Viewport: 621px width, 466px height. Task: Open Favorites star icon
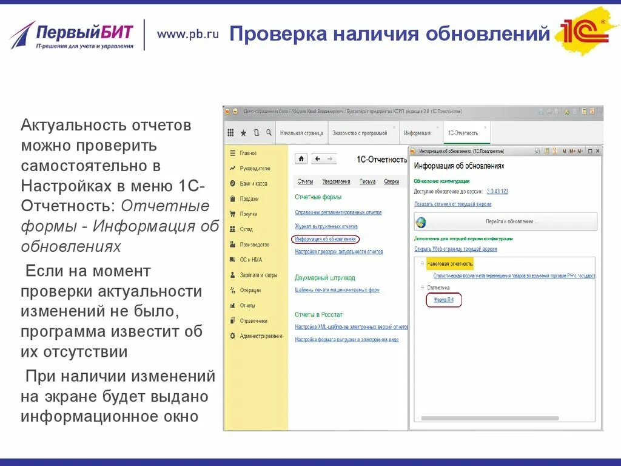point(244,133)
